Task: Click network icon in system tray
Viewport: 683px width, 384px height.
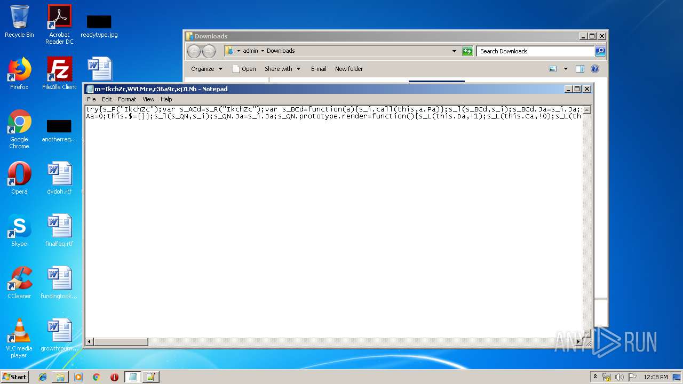Action: point(607,377)
